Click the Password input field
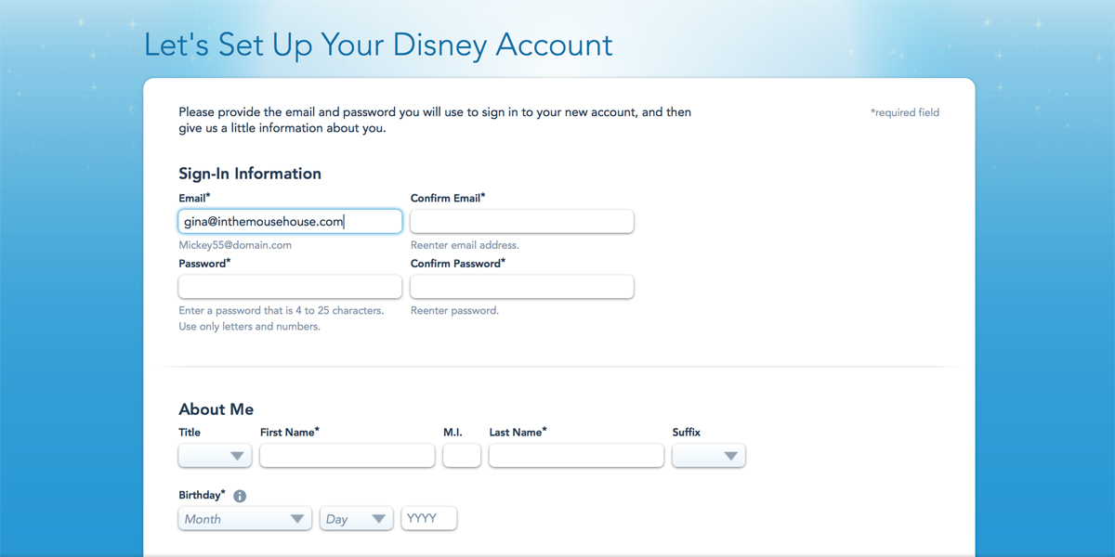 coord(290,287)
